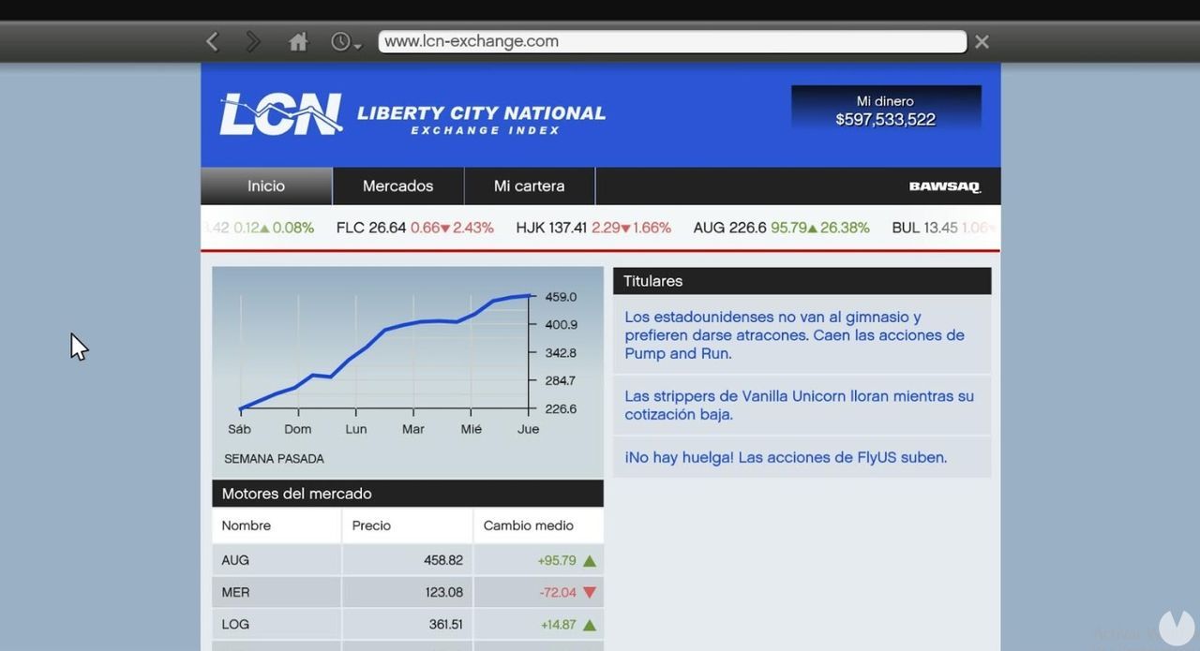Screen dimensions: 1200x651
Task: Switch to the Mi cartera tab
Action: 530,185
